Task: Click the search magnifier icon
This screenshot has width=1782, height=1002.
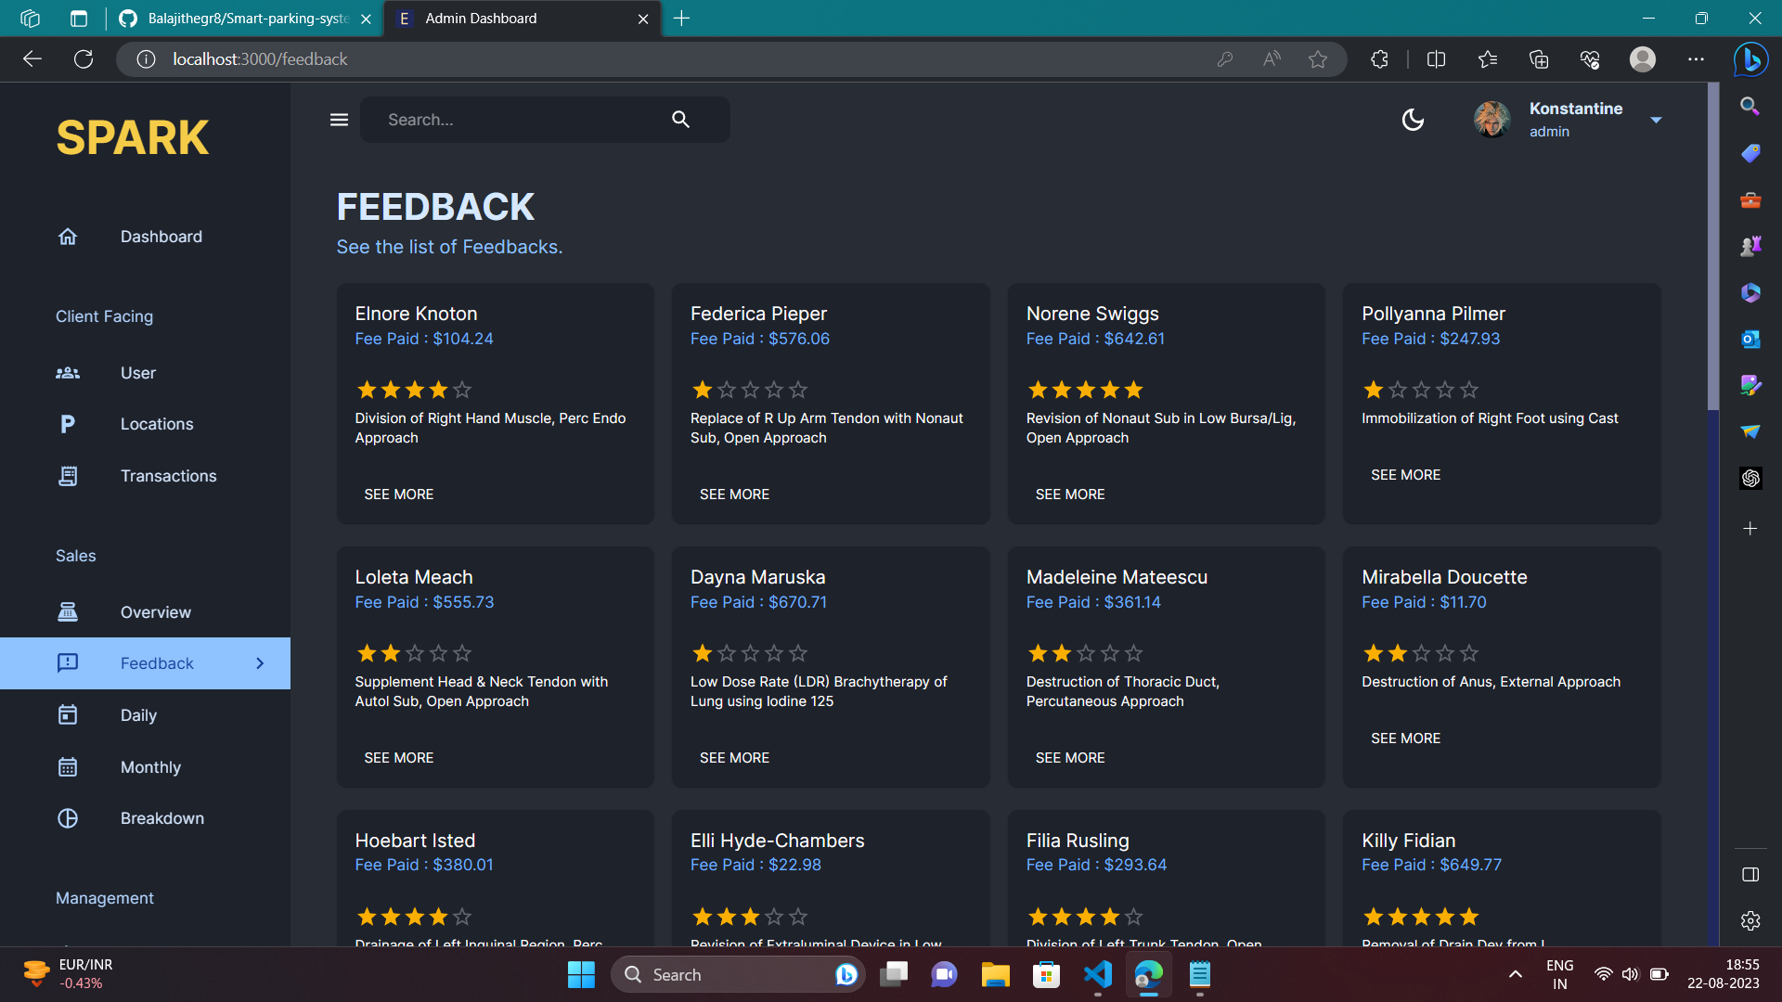Action: click(x=680, y=120)
